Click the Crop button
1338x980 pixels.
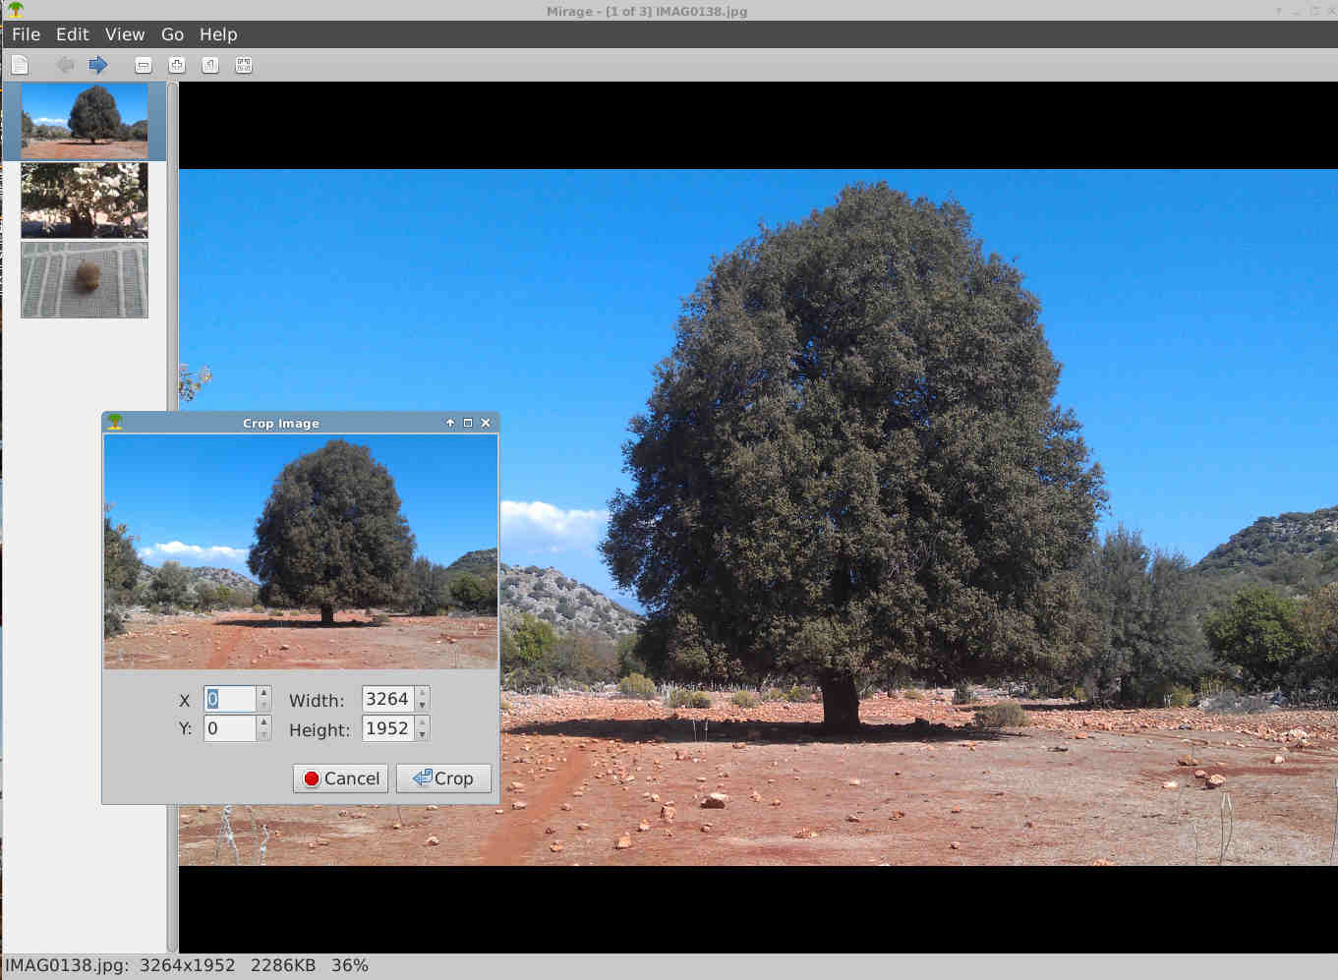coord(443,778)
